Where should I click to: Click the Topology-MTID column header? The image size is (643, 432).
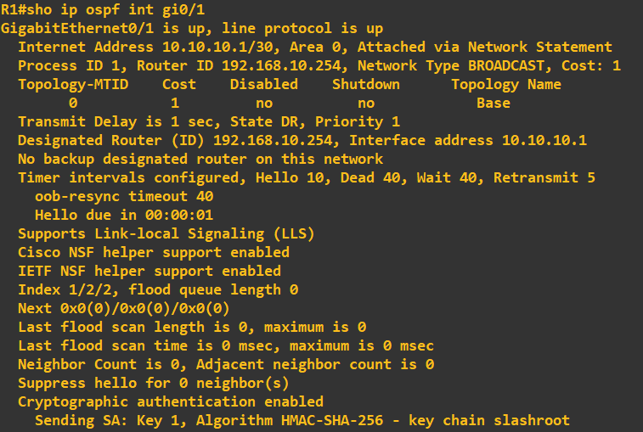pos(72,84)
